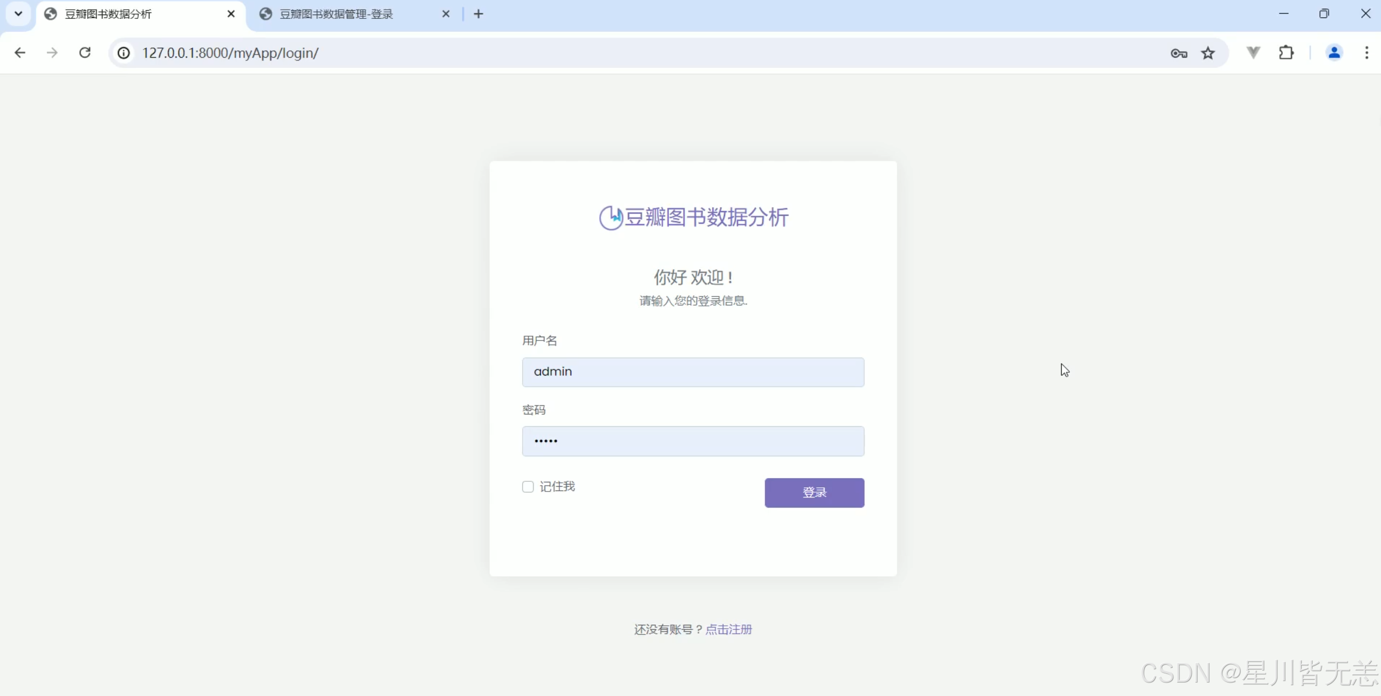Select the 豆瓣图书数据分析 tab
Image resolution: width=1381 pixels, height=696 pixels.
108,15
